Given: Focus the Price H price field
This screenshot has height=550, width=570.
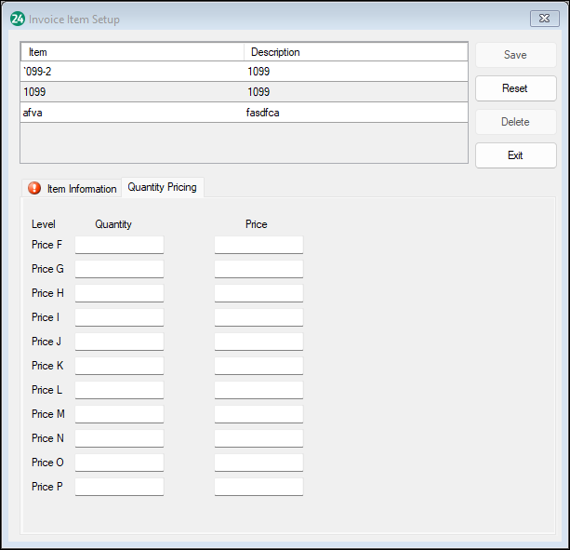Looking at the screenshot, I should 258,293.
